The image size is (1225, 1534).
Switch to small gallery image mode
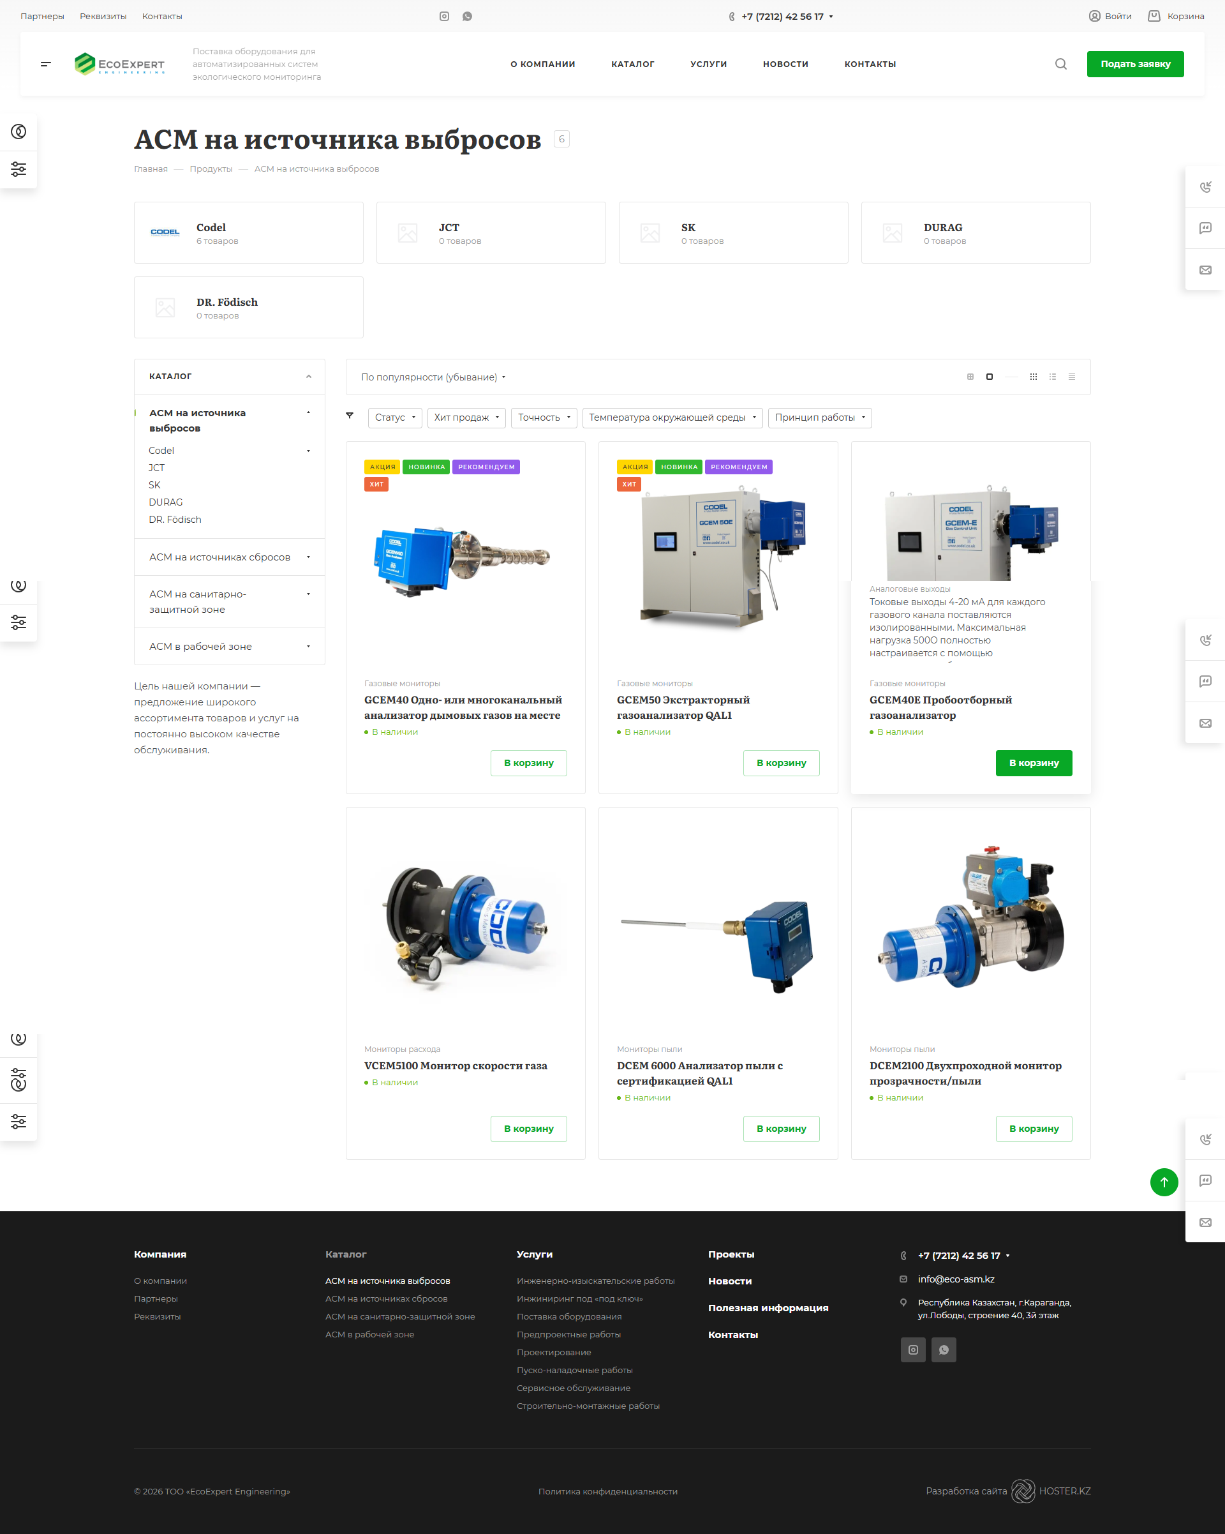(x=970, y=377)
